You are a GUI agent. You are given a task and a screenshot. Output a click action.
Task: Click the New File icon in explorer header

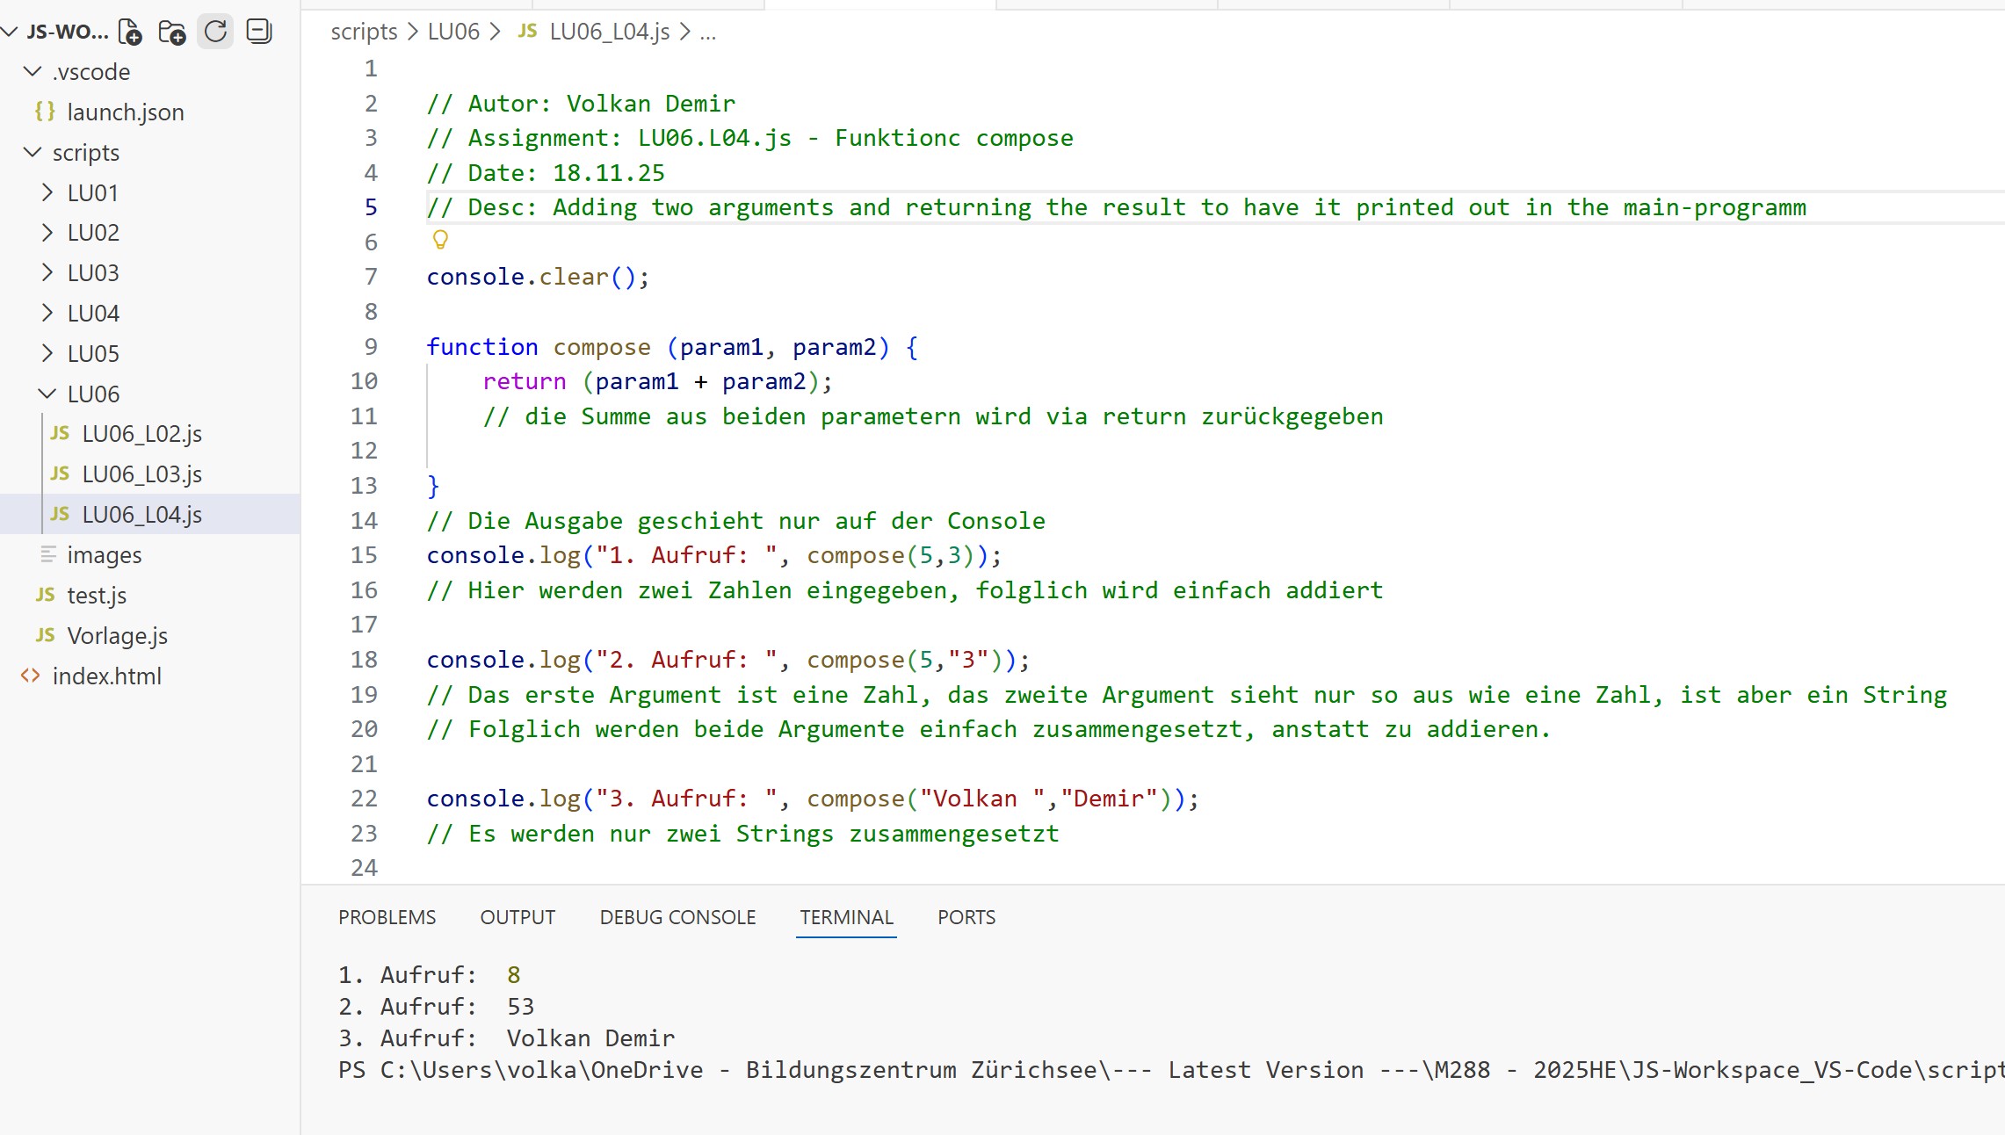(x=130, y=33)
